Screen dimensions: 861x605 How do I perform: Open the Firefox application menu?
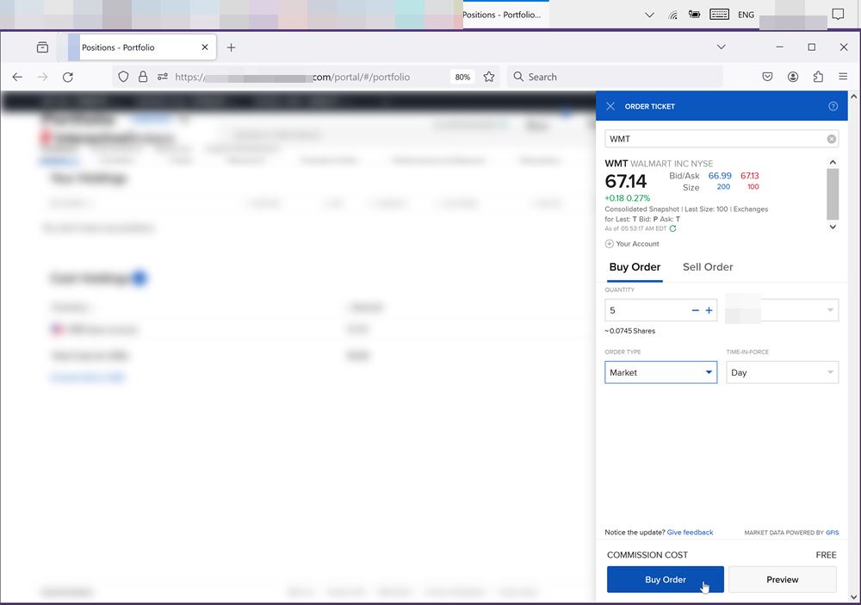point(843,77)
